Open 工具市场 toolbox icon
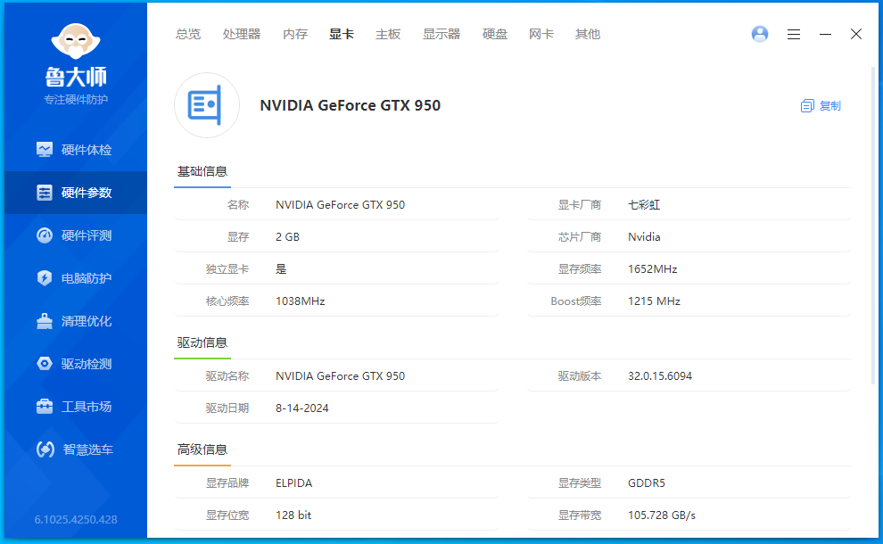 [45, 407]
